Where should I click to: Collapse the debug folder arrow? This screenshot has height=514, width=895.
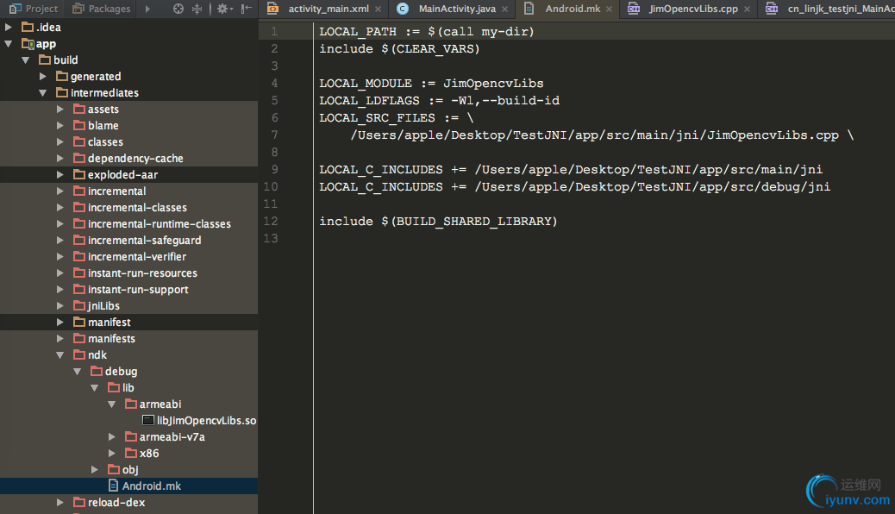(x=77, y=371)
